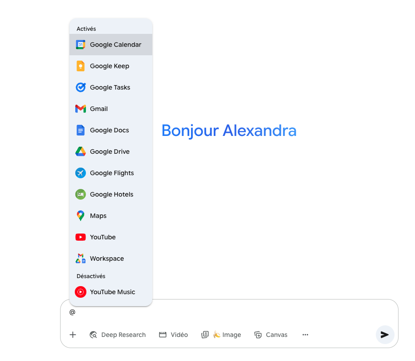This screenshot has width=415, height=361.
Task: Pick the Google Tasks checkmark icon
Action: point(81,87)
